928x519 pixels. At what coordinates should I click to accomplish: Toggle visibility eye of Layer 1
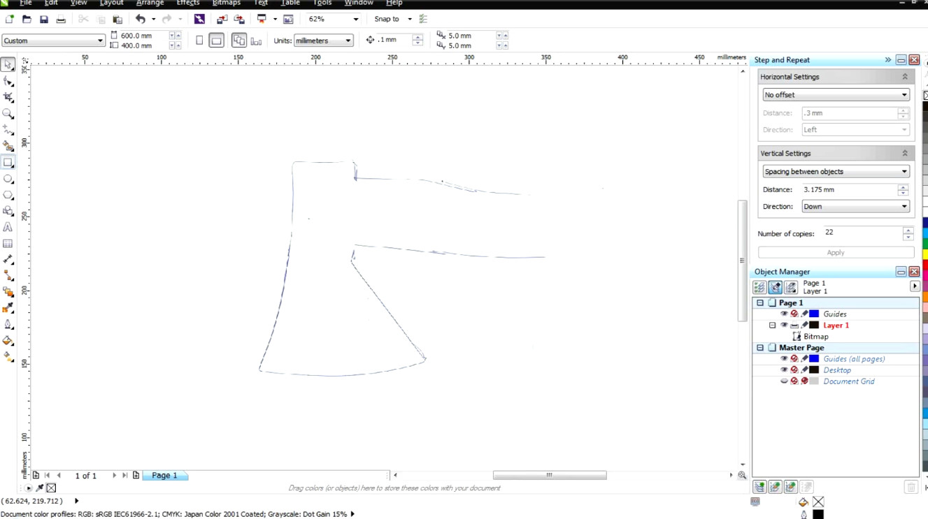(784, 326)
